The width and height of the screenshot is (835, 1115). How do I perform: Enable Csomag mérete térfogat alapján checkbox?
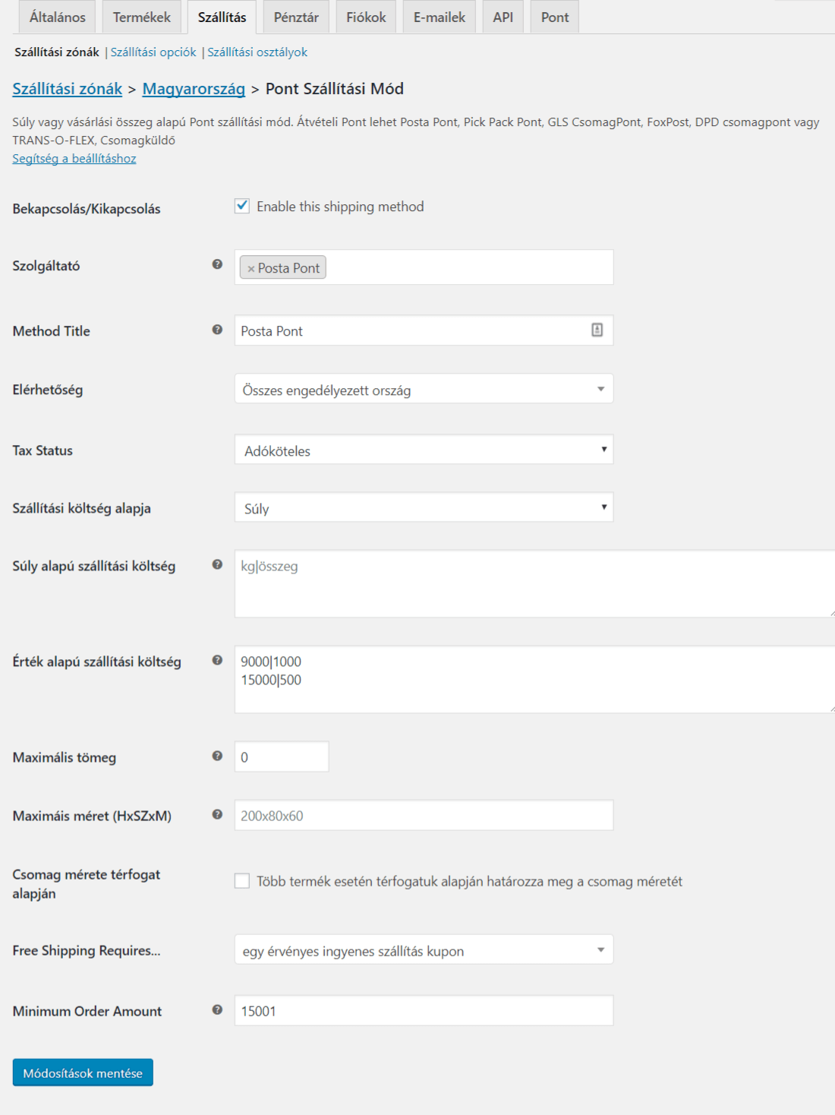point(242,881)
